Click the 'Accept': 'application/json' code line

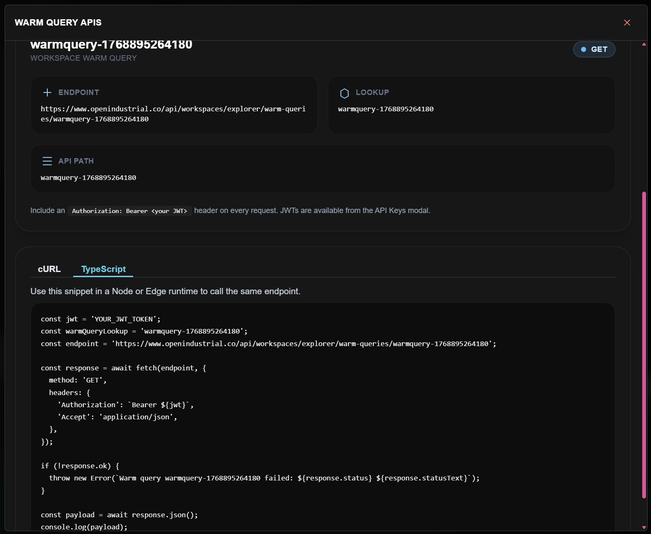(x=117, y=417)
